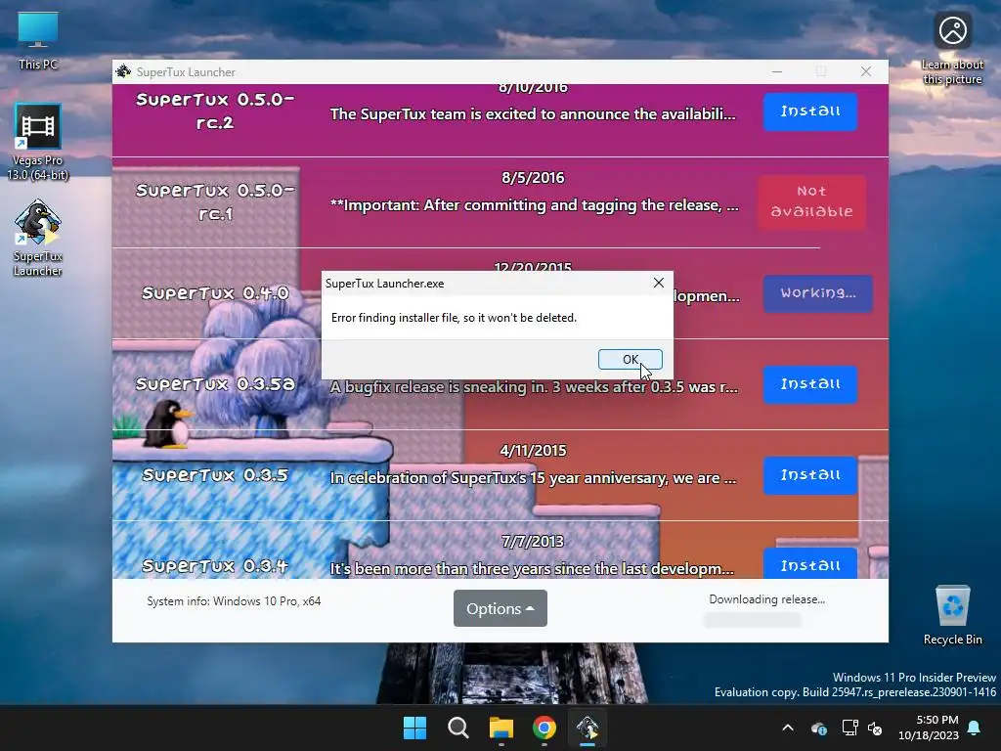Install SuperTux 0.5.0-rc.2
The width and height of the screenshot is (1001, 751).
tap(810, 111)
